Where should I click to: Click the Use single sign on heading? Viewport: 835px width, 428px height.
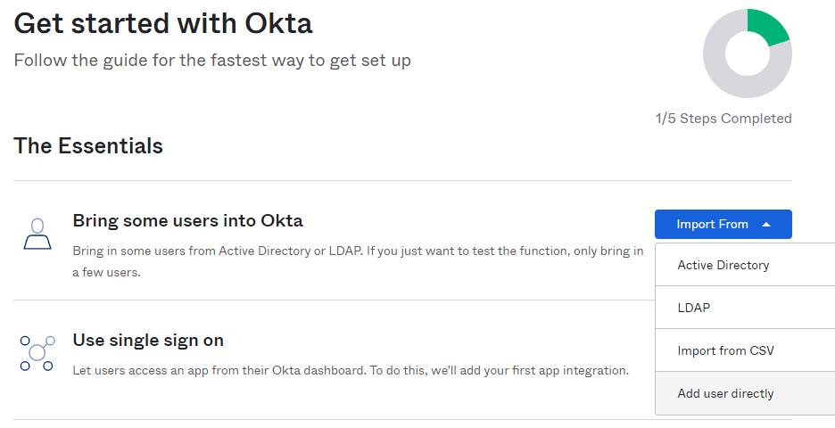148,340
